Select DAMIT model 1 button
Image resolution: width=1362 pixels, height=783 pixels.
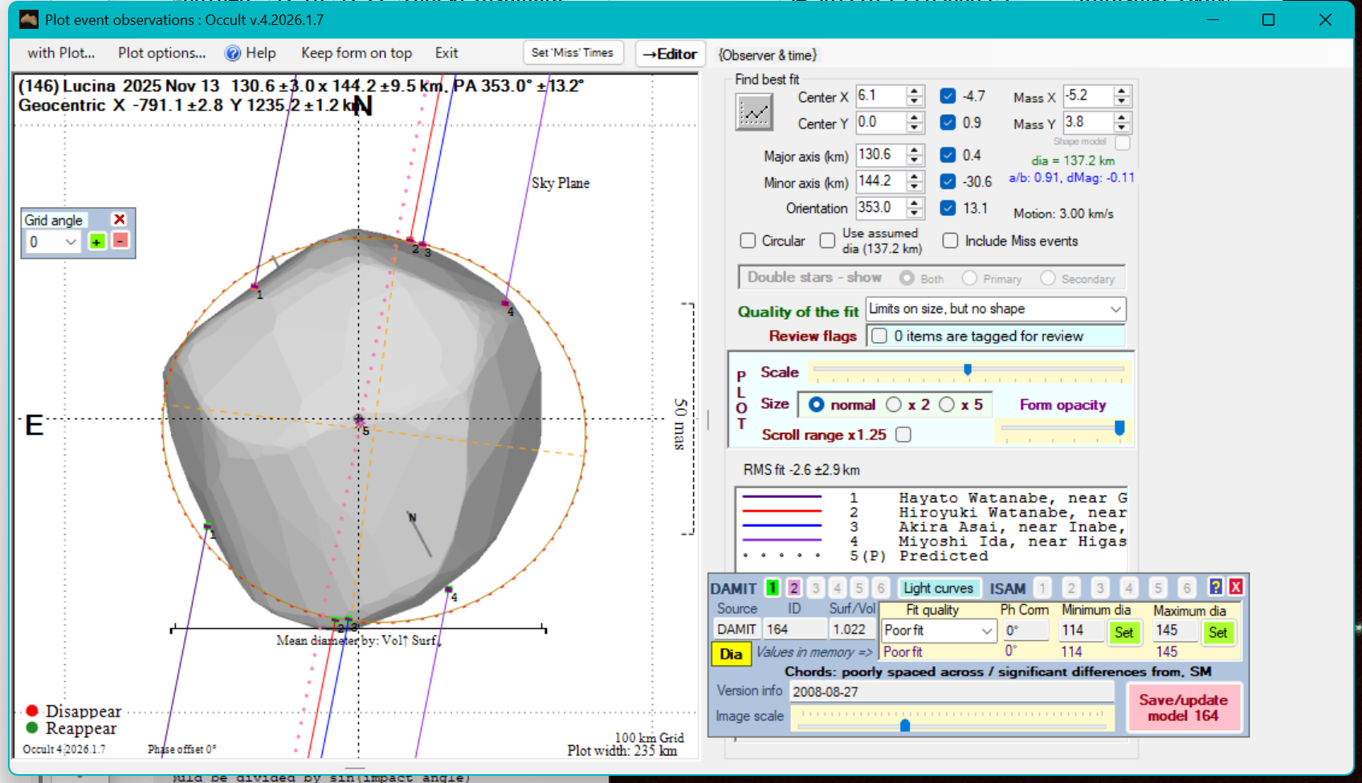(772, 588)
